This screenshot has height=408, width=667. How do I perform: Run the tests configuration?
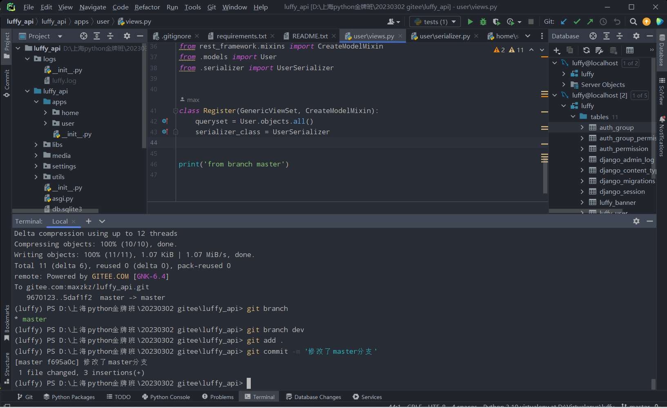click(470, 22)
